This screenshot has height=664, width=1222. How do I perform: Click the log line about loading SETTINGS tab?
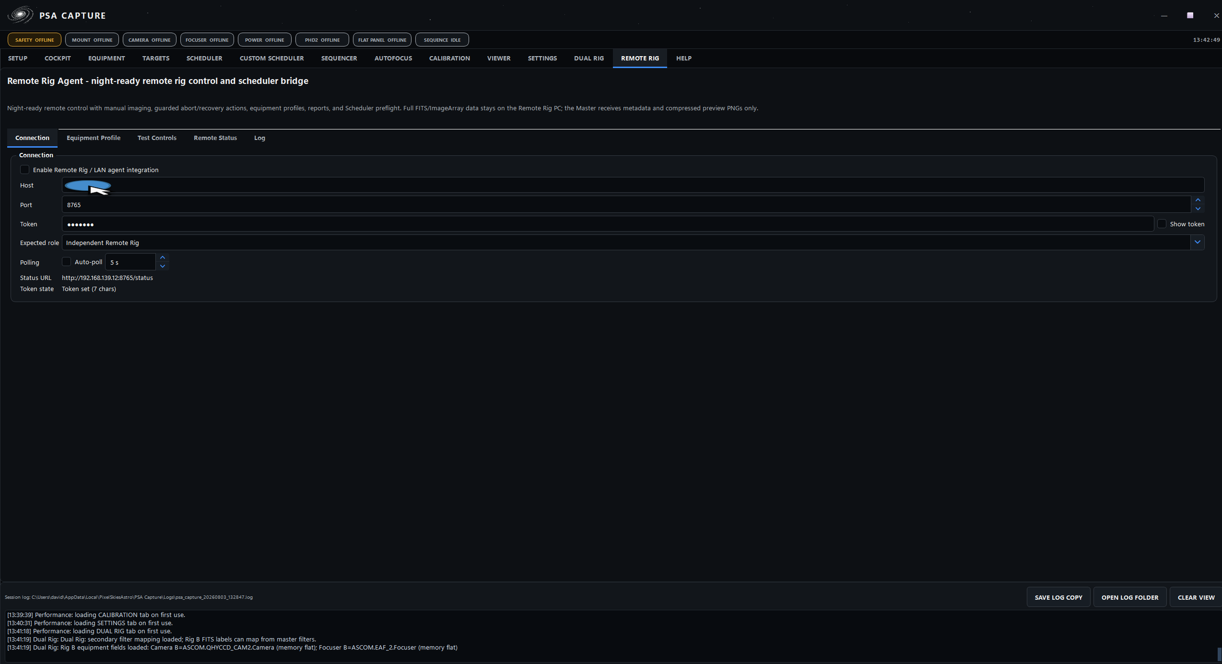[x=90, y=623]
